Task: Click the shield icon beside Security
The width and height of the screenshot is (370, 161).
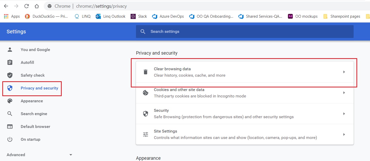Action: coord(145,114)
